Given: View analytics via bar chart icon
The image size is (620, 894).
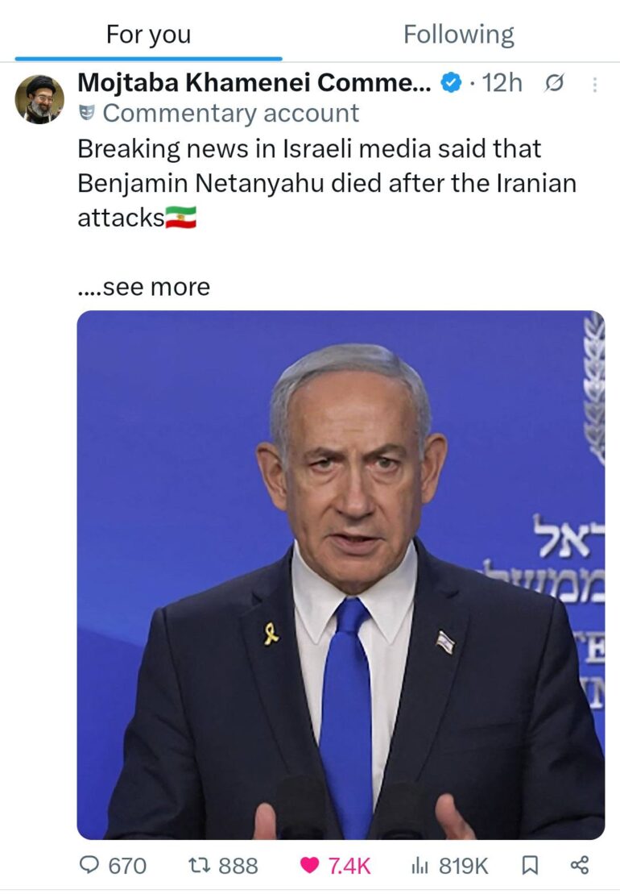Looking at the screenshot, I should (x=420, y=866).
